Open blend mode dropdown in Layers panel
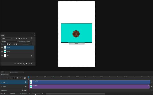Screen dimensions: 153x95 pyautogui.click(x=10, y=41)
